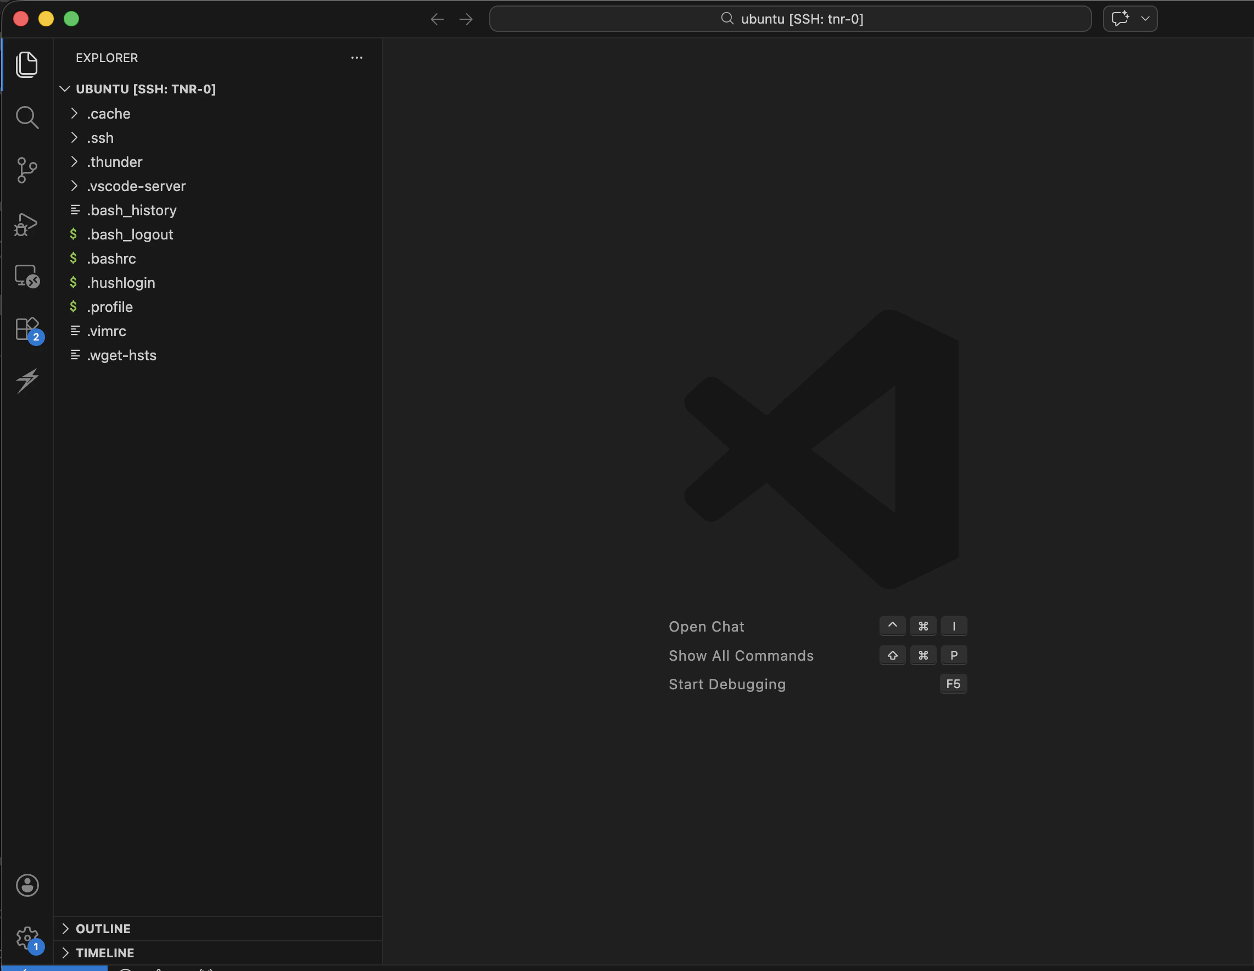Open the .profile file
The image size is (1254, 971).
218,306
